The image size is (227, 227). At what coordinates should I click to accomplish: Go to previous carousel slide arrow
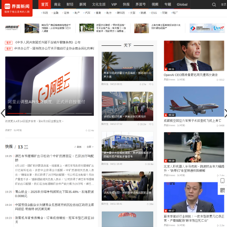tap(3, 113)
